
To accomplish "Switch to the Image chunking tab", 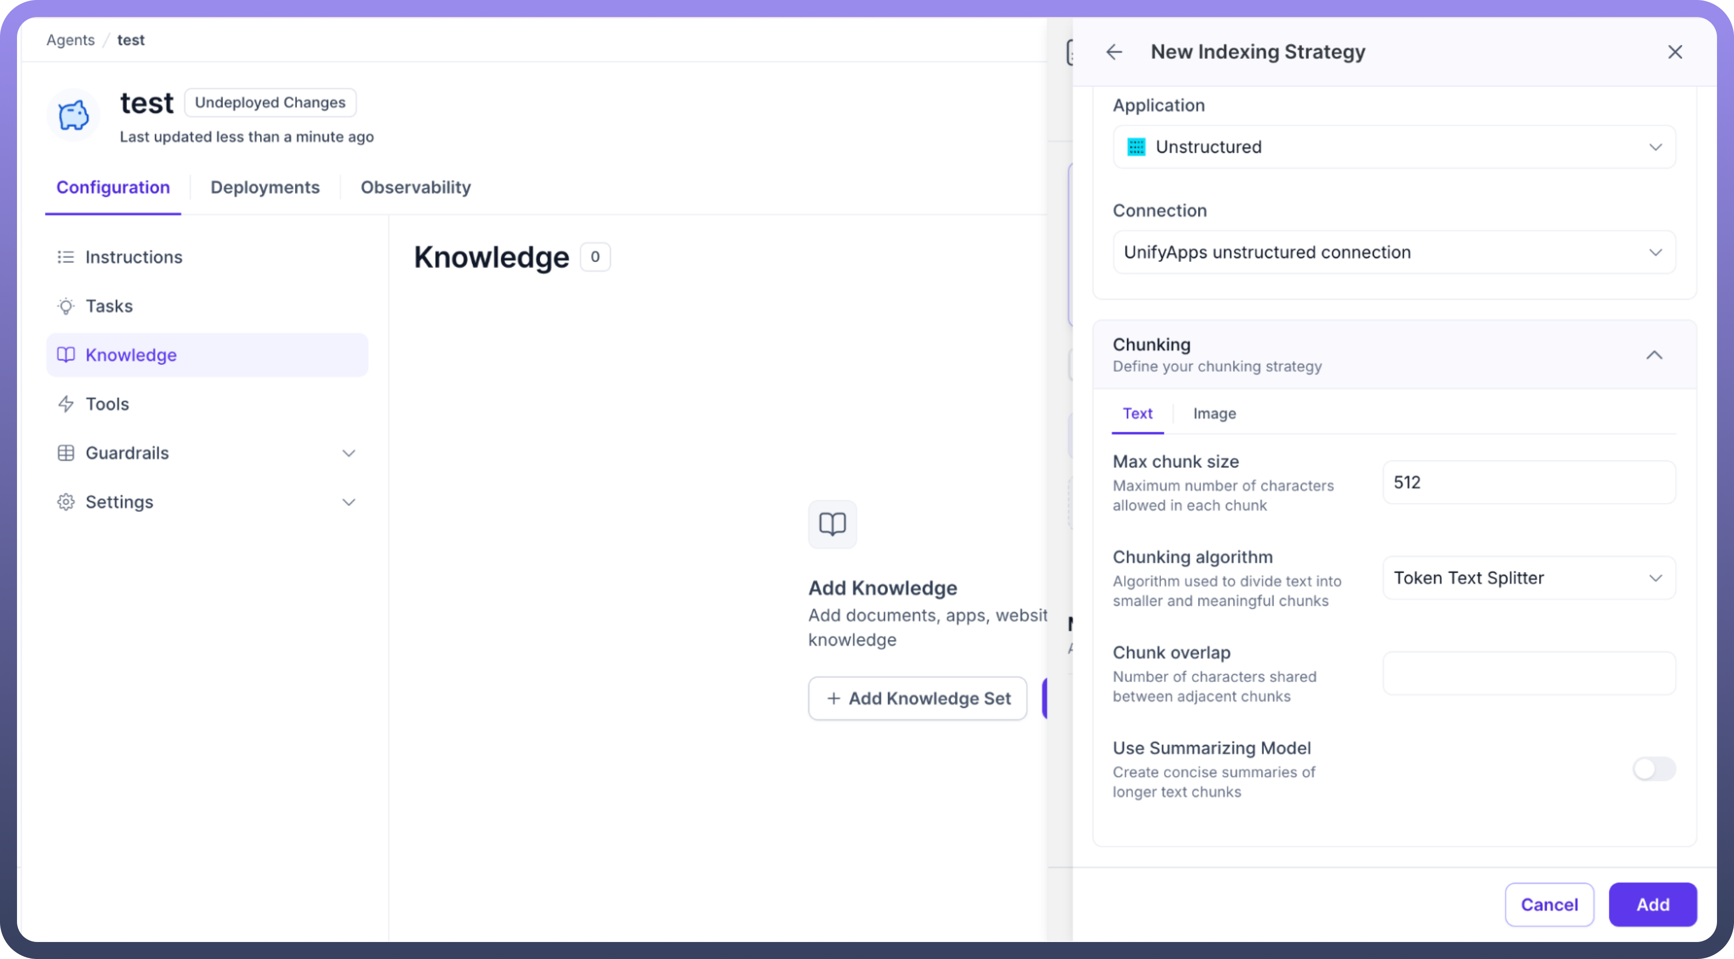I will tap(1214, 413).
